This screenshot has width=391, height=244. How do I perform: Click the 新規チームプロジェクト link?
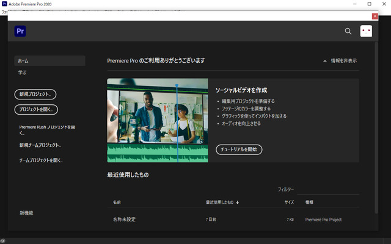(40, 145)
